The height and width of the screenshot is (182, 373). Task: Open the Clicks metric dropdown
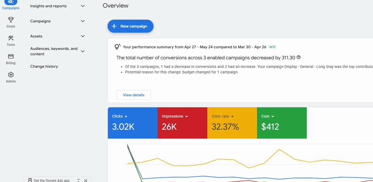126,116
